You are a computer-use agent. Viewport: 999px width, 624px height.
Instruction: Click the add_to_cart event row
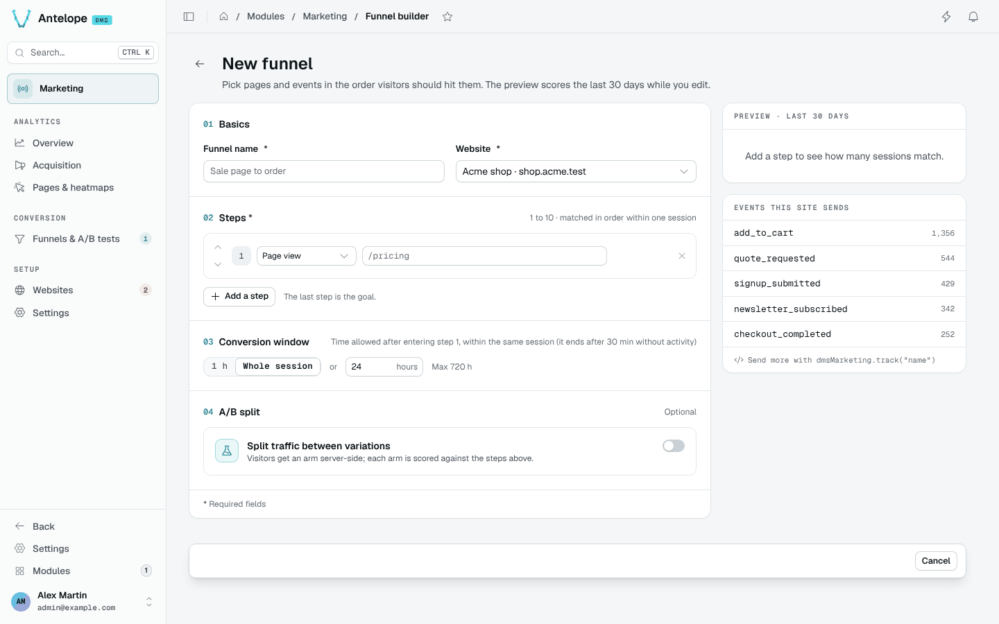coord(844,234)
